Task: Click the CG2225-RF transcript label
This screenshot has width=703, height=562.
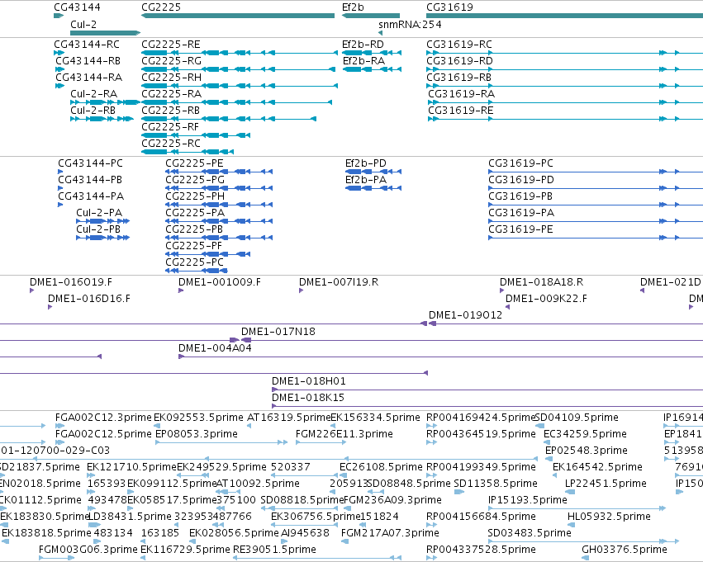Action: click(x=170, y=127)
